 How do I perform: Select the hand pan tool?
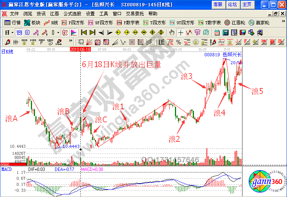tap(172, 32)
